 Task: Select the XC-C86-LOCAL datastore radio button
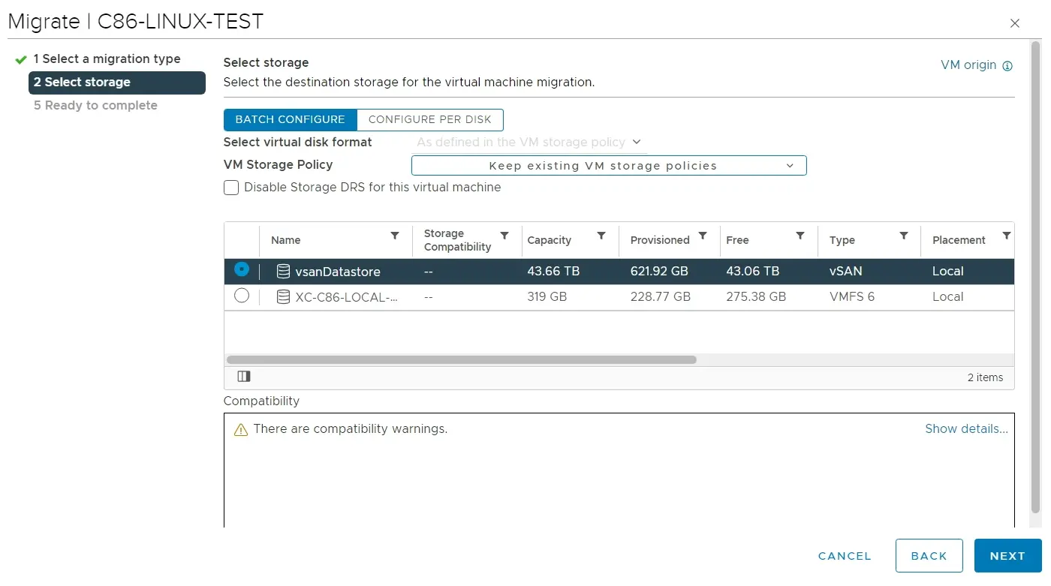[x=242, y=296]
